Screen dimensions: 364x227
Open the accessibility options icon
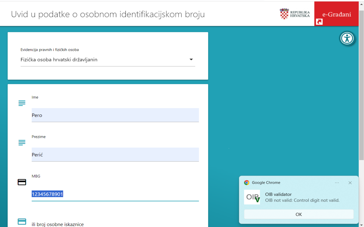347,38
